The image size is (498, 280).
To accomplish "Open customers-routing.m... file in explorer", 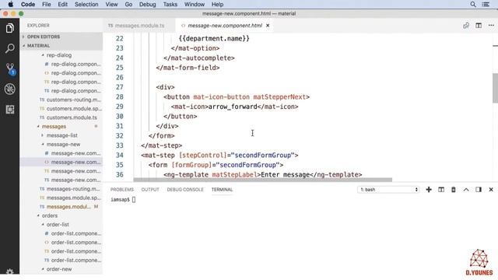I will (61, 100).
